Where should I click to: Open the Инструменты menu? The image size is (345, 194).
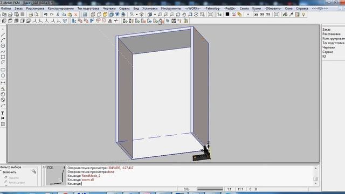[171, 9]
